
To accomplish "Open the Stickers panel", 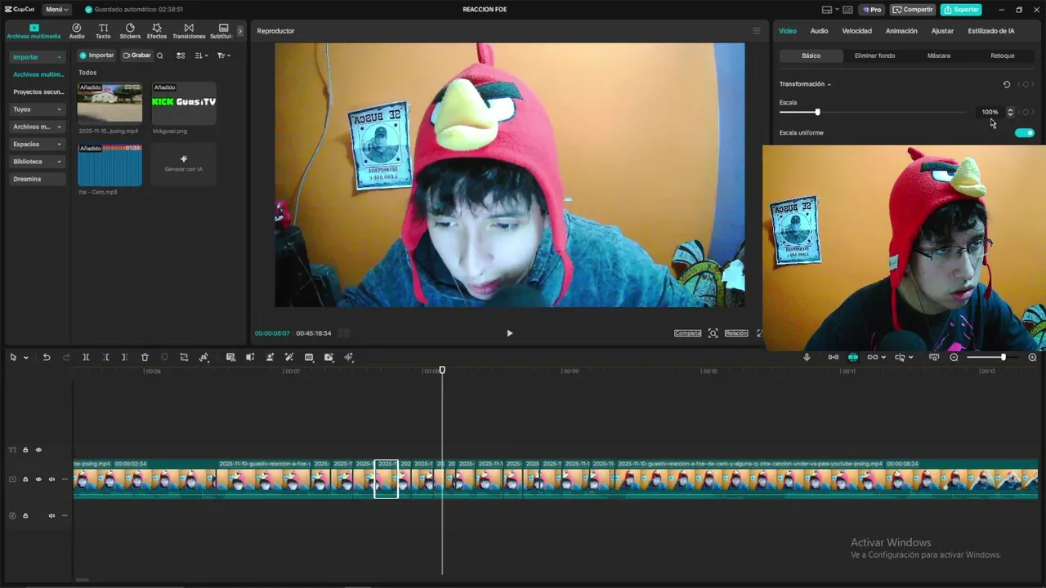I will [x=130, y=31].
